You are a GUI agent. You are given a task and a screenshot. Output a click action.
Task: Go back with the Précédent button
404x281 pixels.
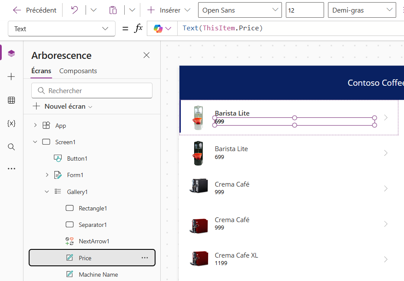point(34,10)
